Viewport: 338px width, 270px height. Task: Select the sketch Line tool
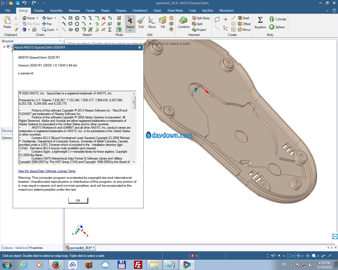pyautogui.click(x=64, y=18)
